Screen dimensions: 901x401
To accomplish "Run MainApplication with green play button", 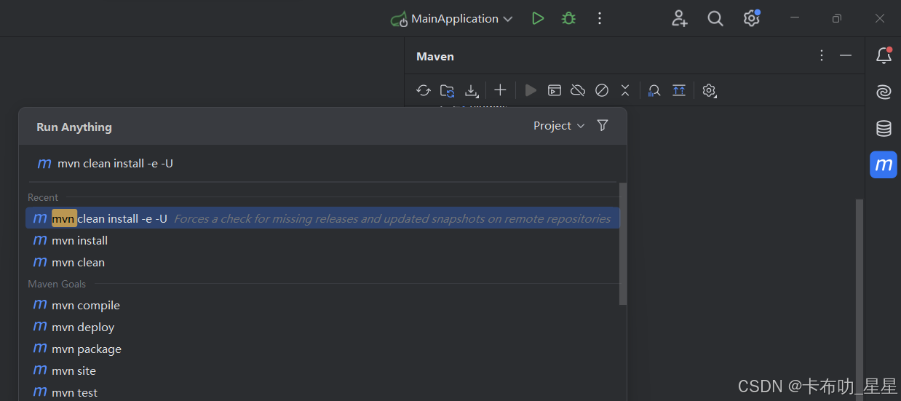I will (x=538, y=18).
